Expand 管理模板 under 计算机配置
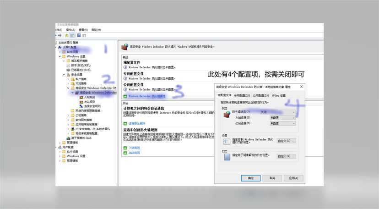This screenshot has width=379, height=209. (x=60, y=143)
